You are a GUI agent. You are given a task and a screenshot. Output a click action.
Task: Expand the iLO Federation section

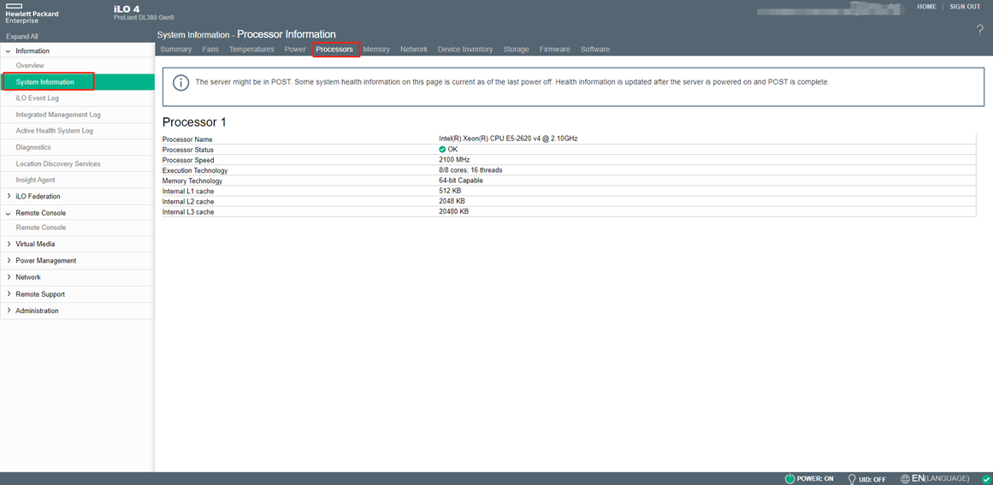(38, 196)
